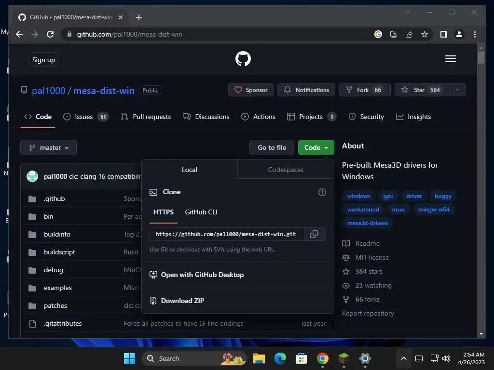Click the page vertical scrollbar thumb
Viewport: 494px width, 370px height.
tap(481, 58)
